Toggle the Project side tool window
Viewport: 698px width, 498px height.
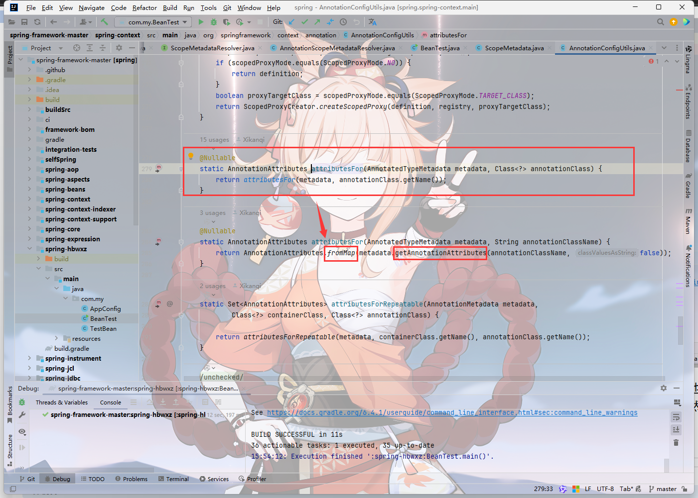click(x=9, y=58)
